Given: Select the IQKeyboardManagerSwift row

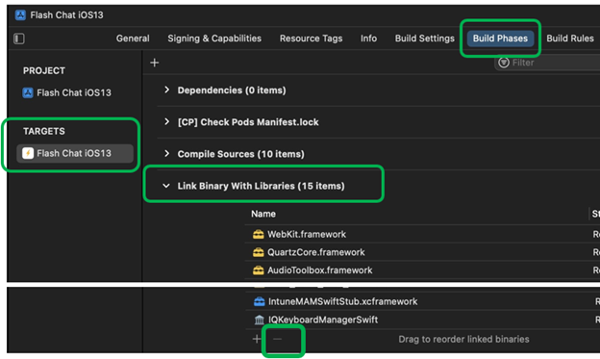Looking at the screenshot, I should click(422, 320).
